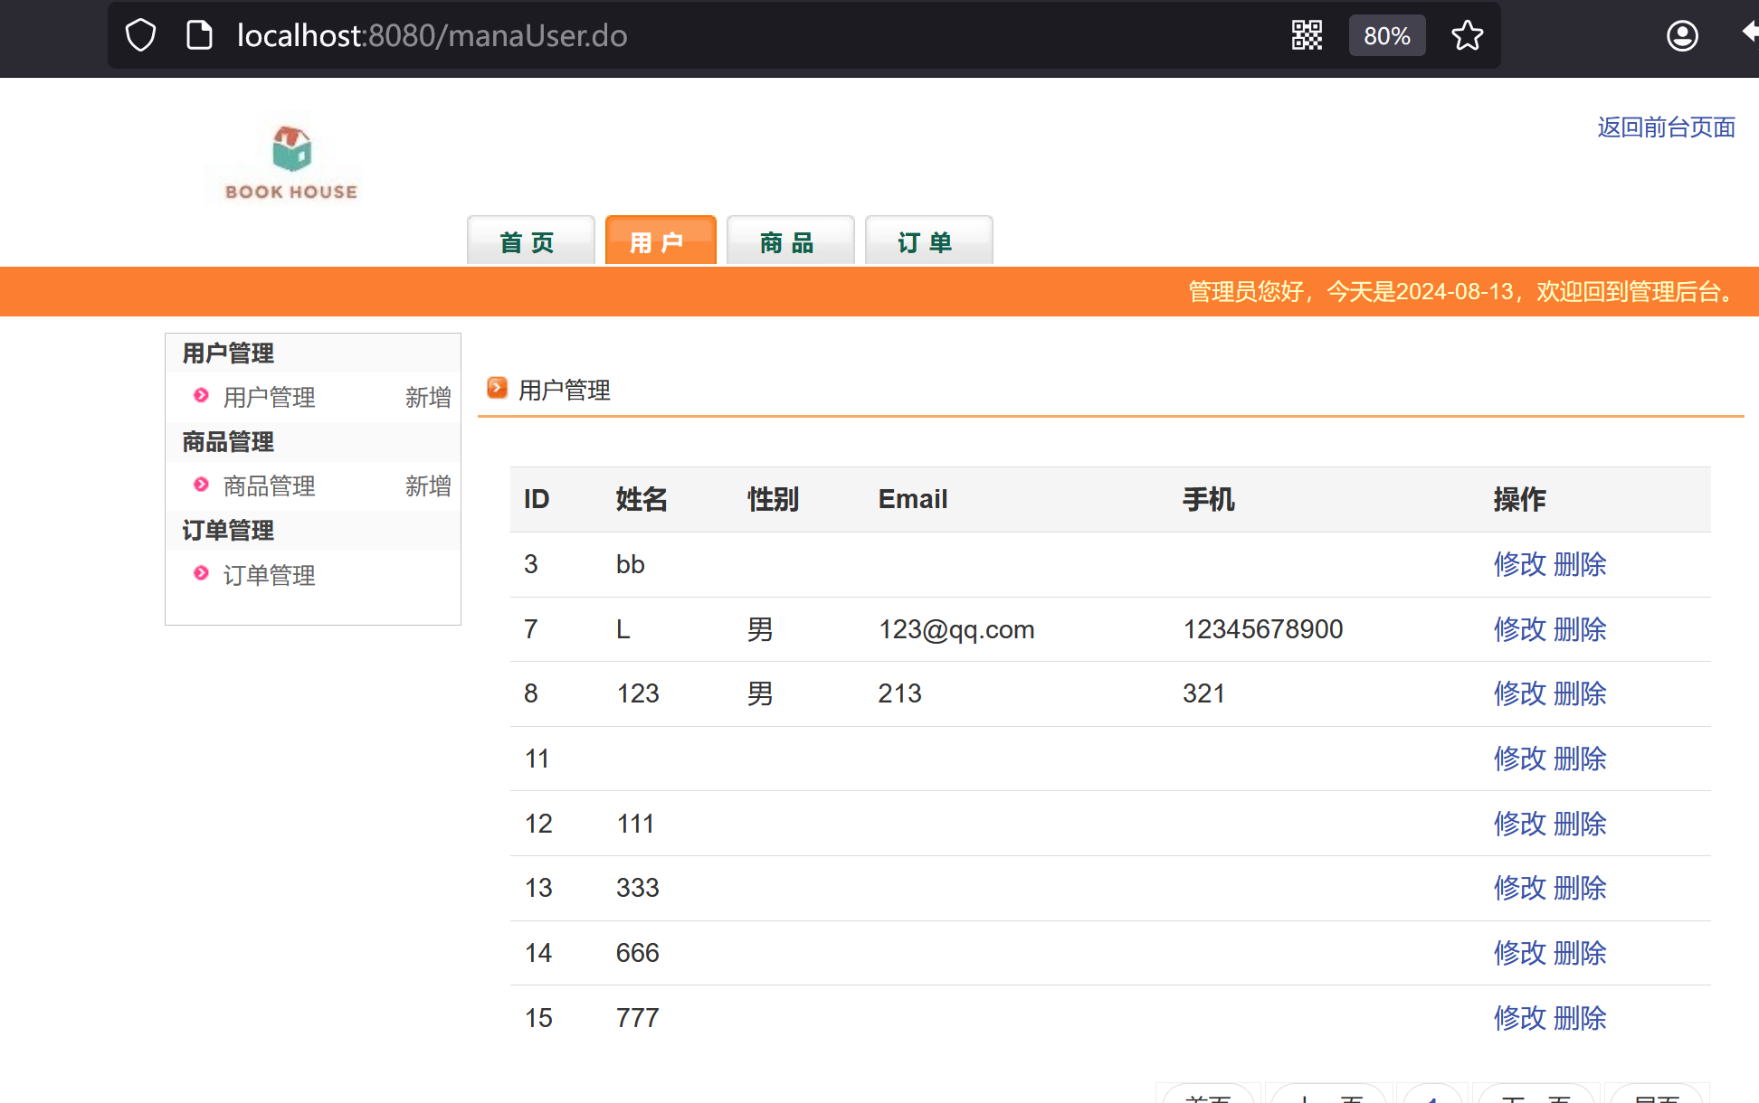Delete user 111 via 删除
The image size is (1759, 1103).
pos(1580,824)
